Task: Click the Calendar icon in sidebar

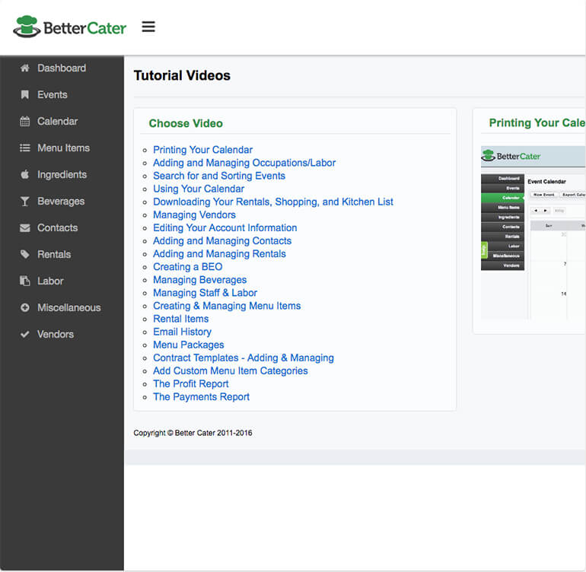Action: 24,122
